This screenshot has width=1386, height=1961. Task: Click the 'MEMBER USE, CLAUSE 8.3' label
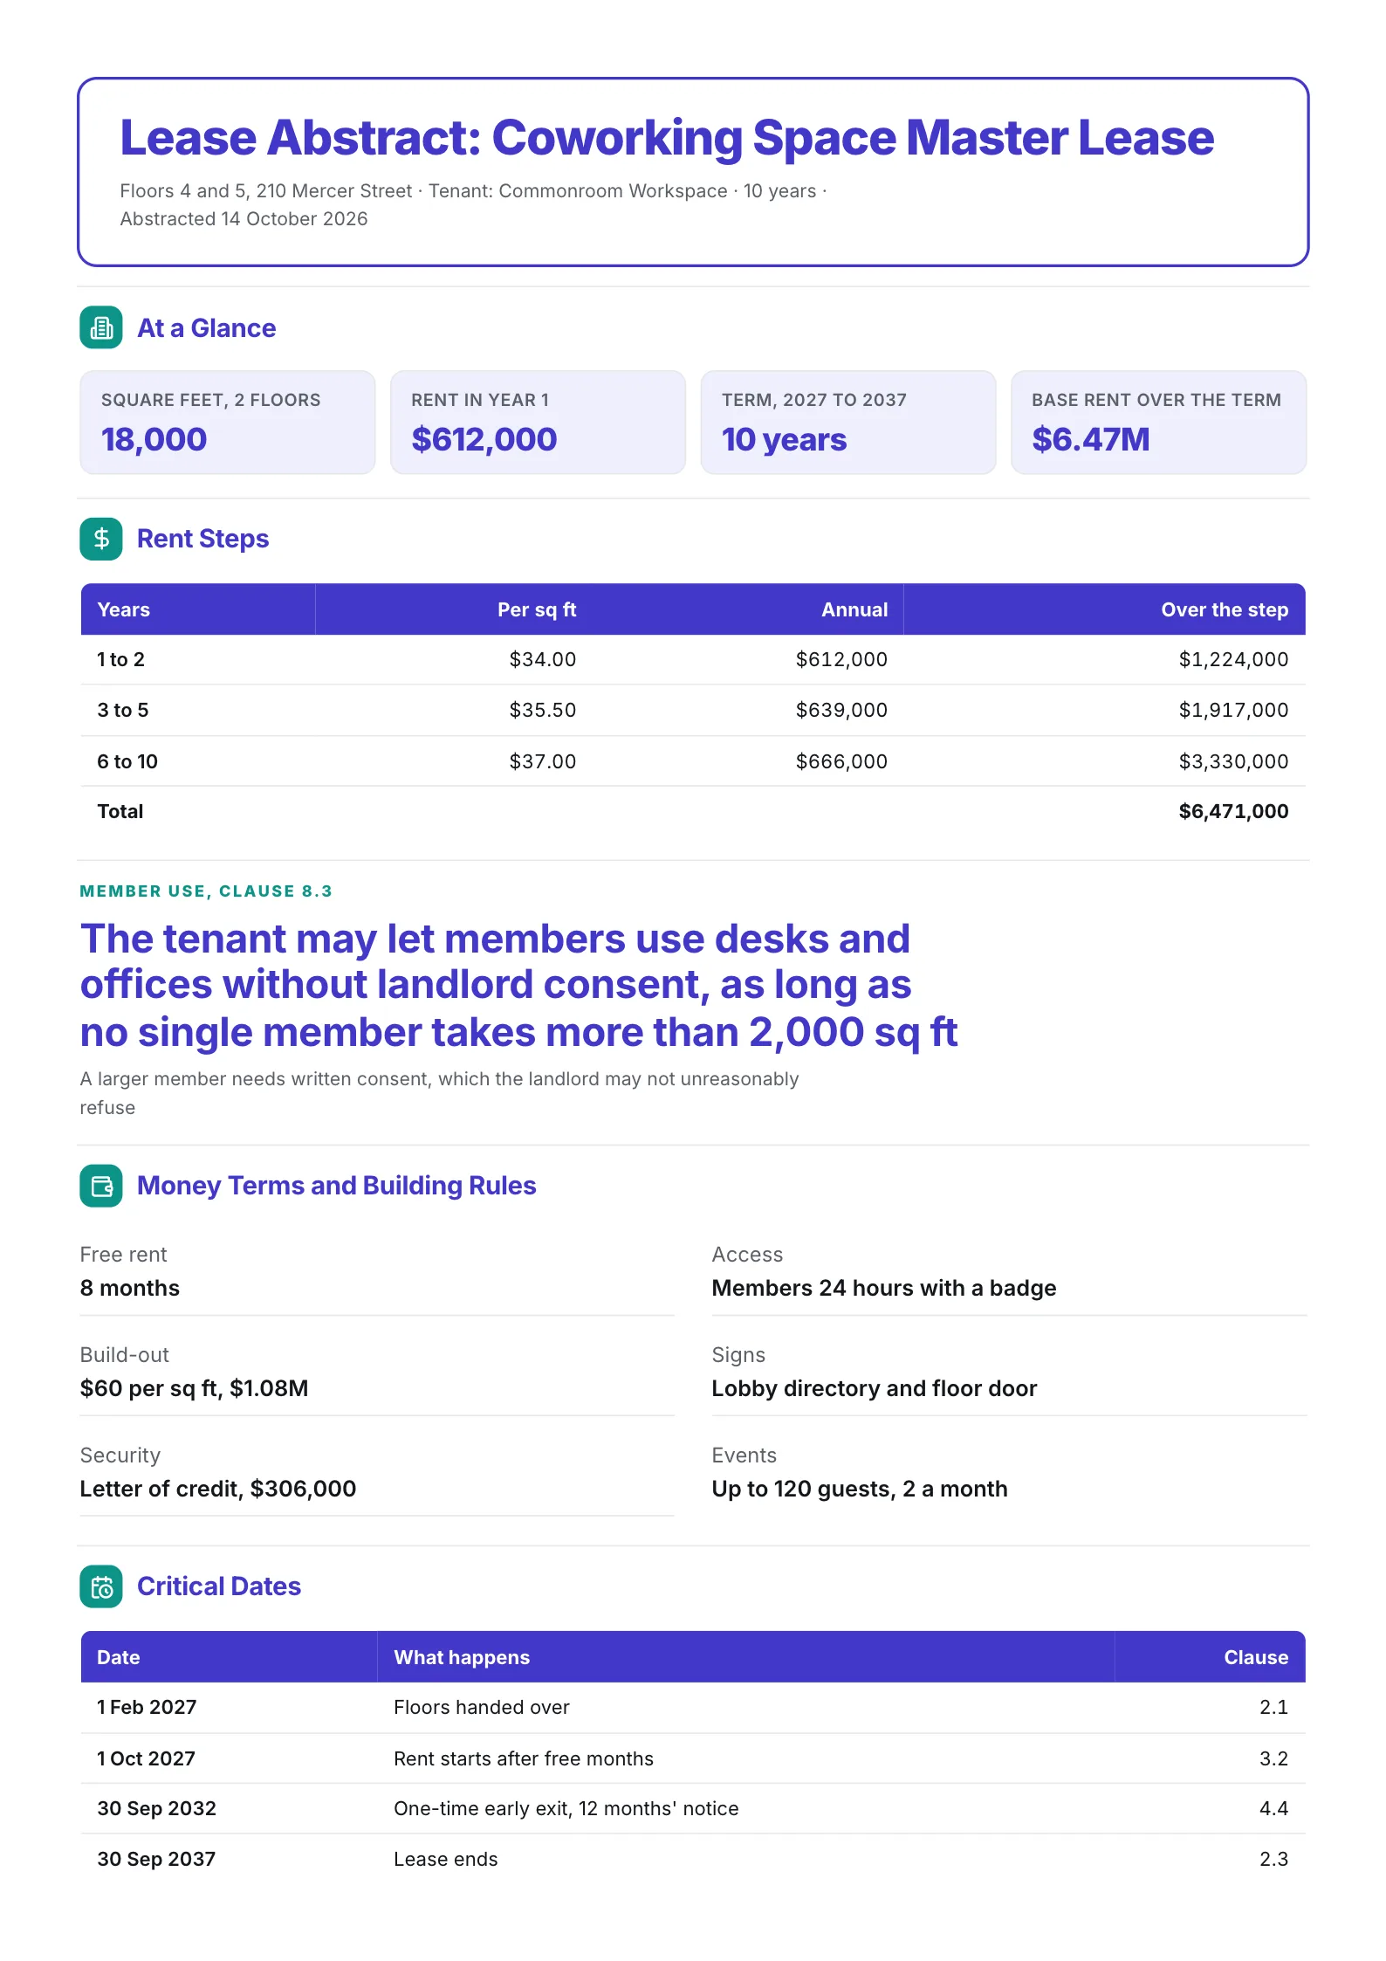[x=206, y=891]
